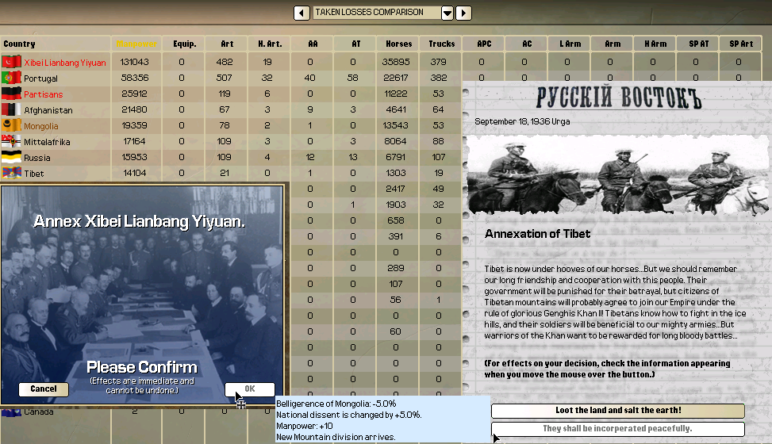
Task: Click the Xibei Lianbang Yiyuan flag icon
Action: point(11,62)
